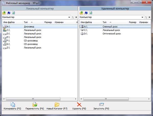Click the Перенестить (F6) move icon
The image size is (153, 116).
pyautogui.click(x=35, y=105)
